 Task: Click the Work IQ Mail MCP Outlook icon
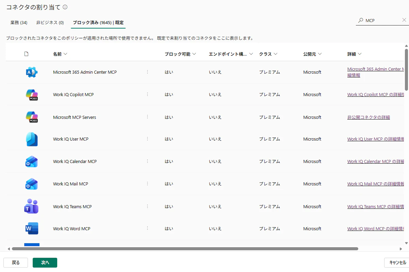(x=32, y=184)
